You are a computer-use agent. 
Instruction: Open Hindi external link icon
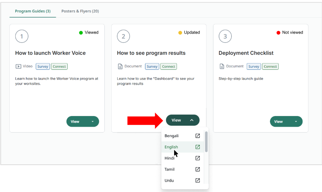(x=197, y=158)
